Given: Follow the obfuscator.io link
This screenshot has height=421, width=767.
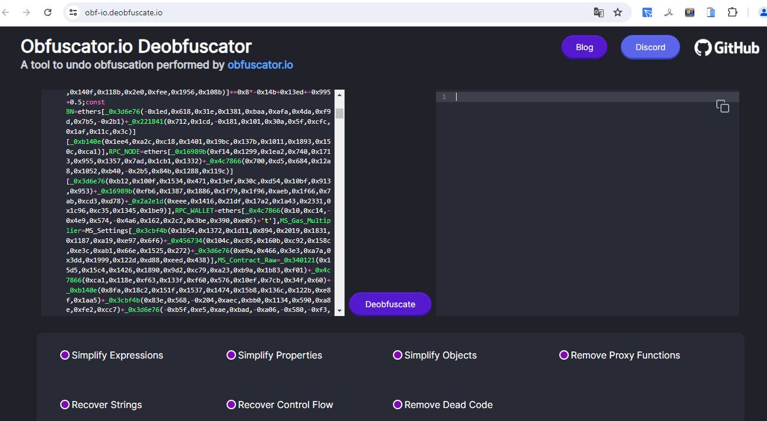Looking at the screenshot, I should click(260, 65).
